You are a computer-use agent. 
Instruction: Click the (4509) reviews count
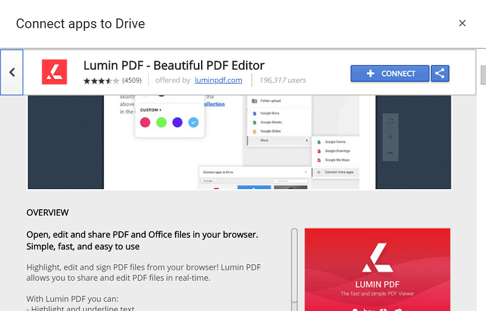pos(132,81)
